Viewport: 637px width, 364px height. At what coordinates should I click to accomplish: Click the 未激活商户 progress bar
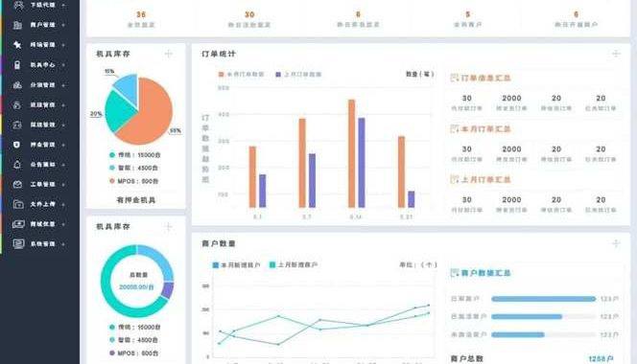(x=544, y=334)
